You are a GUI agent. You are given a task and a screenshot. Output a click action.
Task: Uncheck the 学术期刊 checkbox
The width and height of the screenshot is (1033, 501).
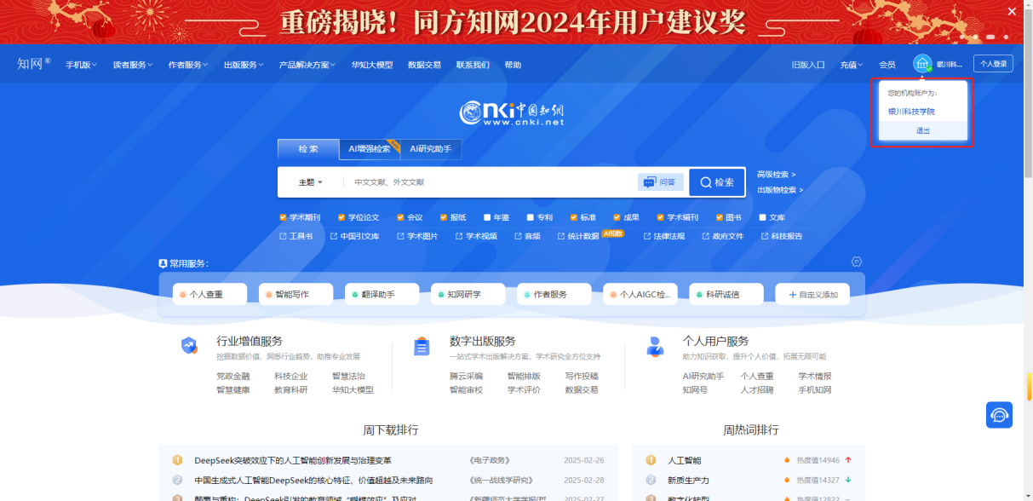(x=284, y=217)
